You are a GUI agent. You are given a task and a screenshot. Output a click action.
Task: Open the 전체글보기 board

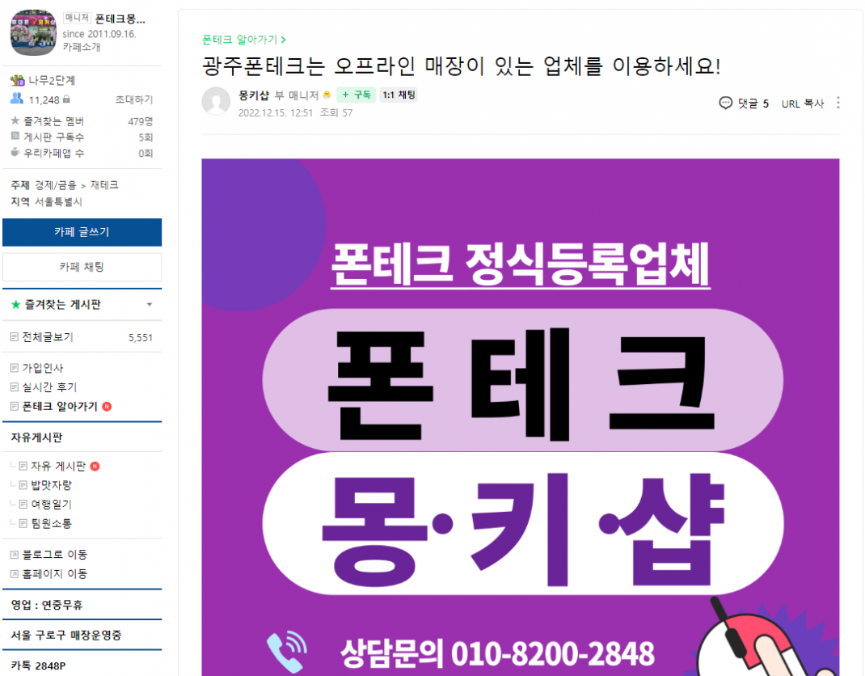(x=48, y=337)
